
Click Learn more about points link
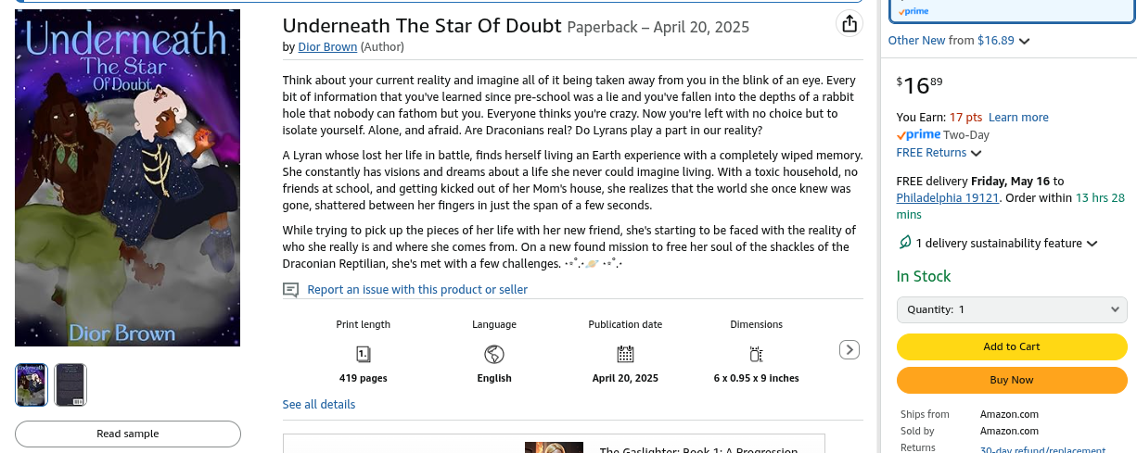pos(1018,118)
